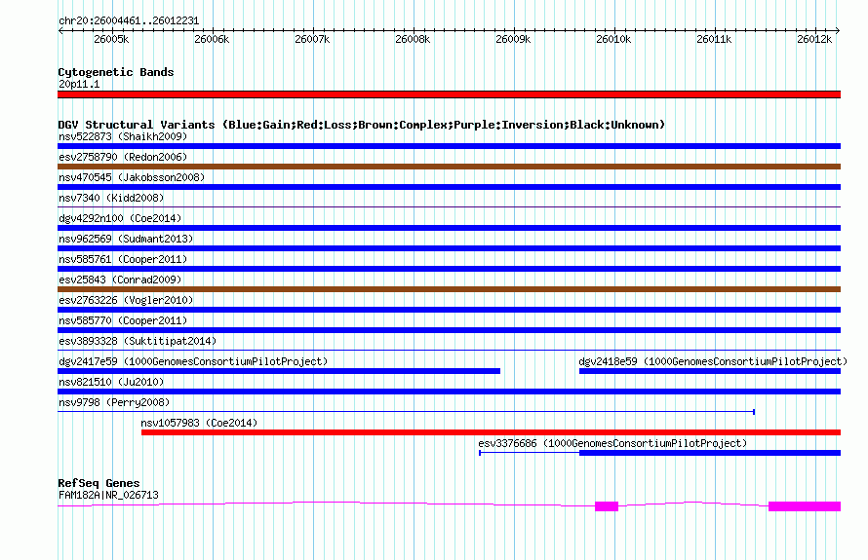
Task: Click the large magenta FAM182A exon at right
Action: click(805, 506)
